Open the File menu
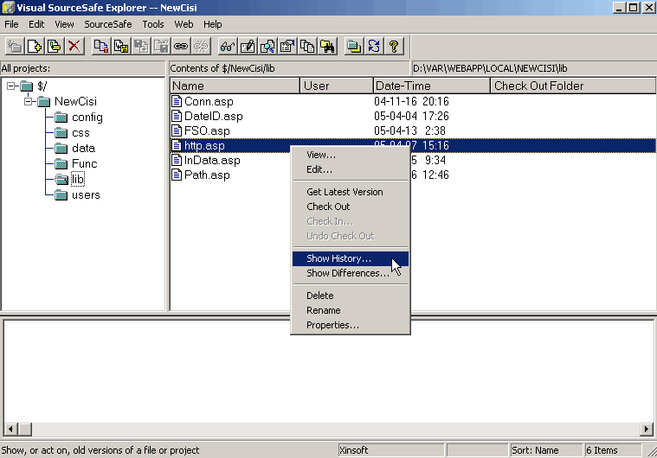Image resolution: width=657 pixels, height=458 pixels. [x=11, y=24]
